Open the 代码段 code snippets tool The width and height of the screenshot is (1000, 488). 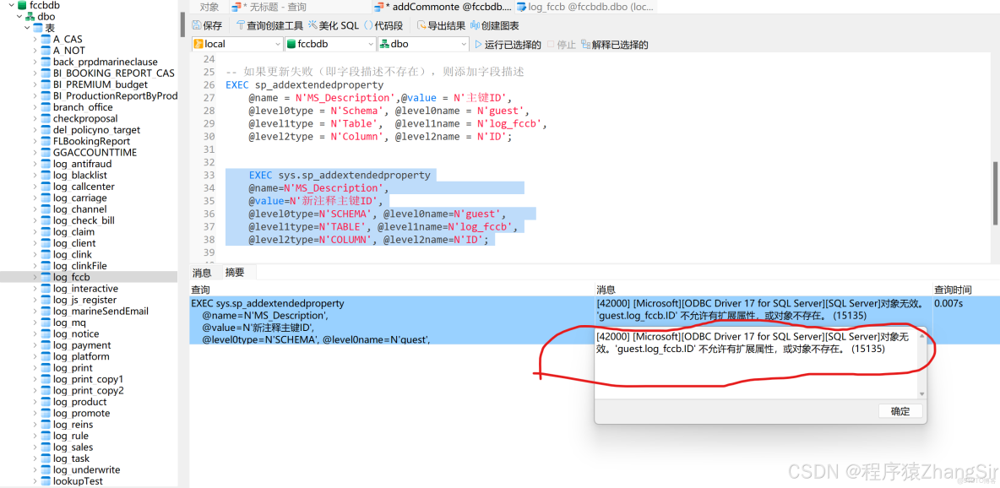tap(386, 24)
